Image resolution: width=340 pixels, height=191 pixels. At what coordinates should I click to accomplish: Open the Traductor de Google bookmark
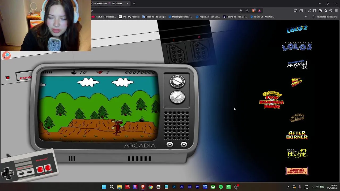click(154, 17)
